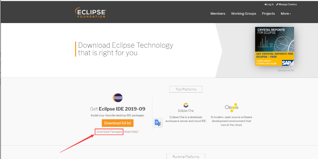Screen dimensions: 318x159
Task: Click the orange Download 64 bit button
Action: click(x=118, y=123)
